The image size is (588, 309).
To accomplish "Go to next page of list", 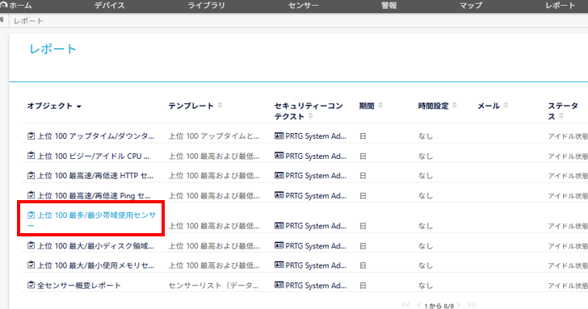I will 458,305.
